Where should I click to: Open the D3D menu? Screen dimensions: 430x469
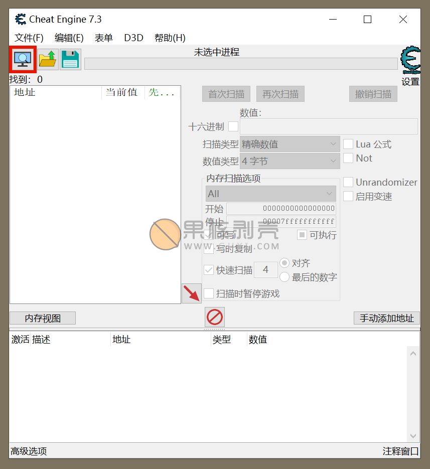click(x=133, y=38)
